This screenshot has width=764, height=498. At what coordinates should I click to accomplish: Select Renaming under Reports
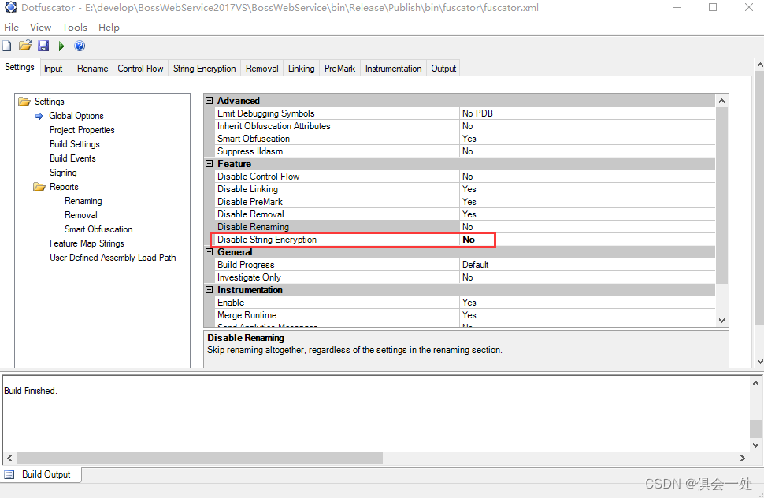tap(83, 201)
